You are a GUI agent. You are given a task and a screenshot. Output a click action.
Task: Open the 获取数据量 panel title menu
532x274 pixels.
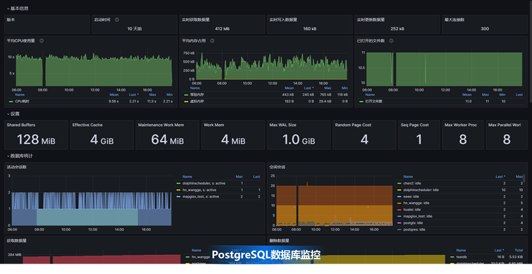[x=17, y=241]
